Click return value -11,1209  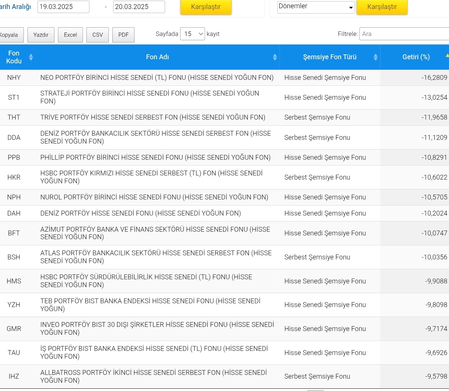click(x=434, y=138)
